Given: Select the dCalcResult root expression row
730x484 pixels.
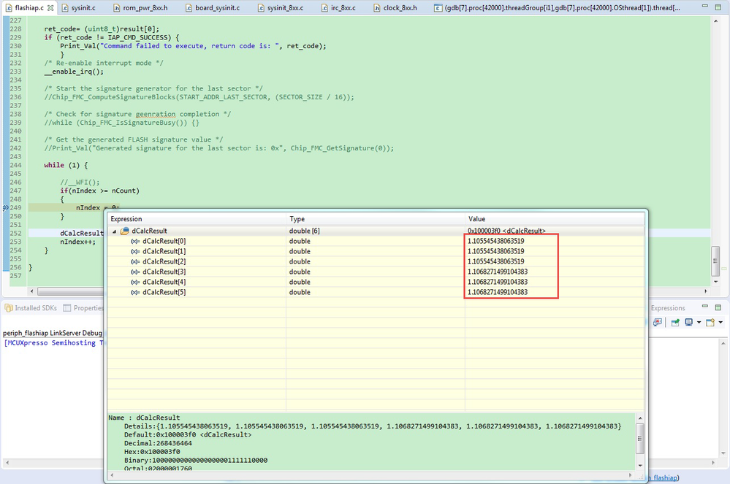Looking at the screenshot, I should pos(376,231).
